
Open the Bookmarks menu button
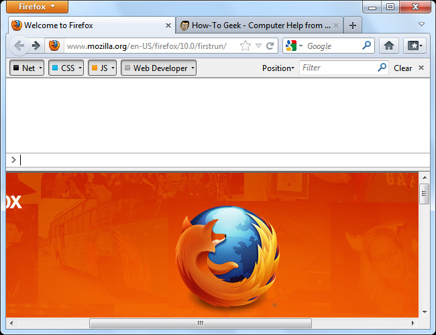[x=415, y=46]
